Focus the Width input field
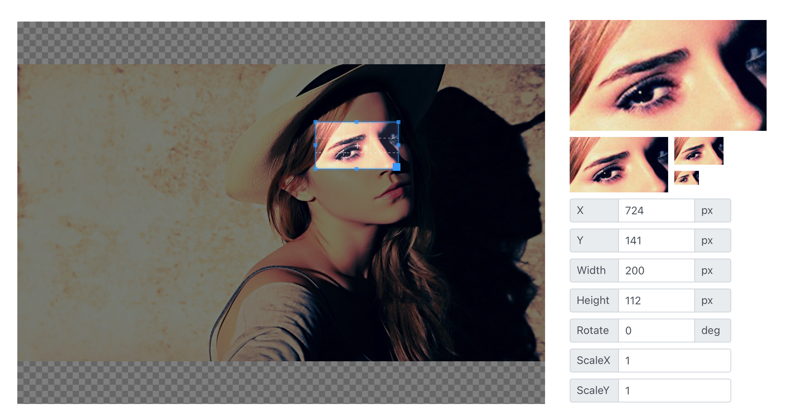 (x=656, y=270)
